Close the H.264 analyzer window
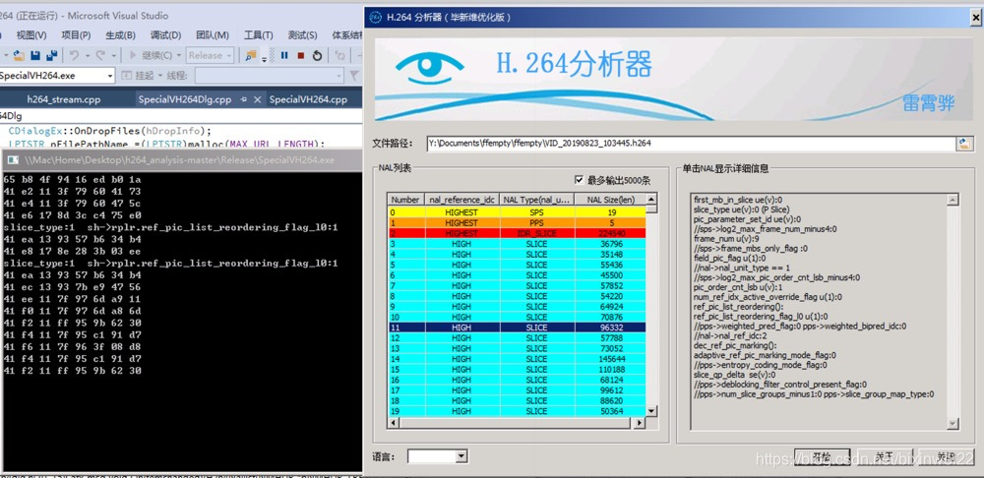Viewport: 984px width, 478px height. point(975,18)
